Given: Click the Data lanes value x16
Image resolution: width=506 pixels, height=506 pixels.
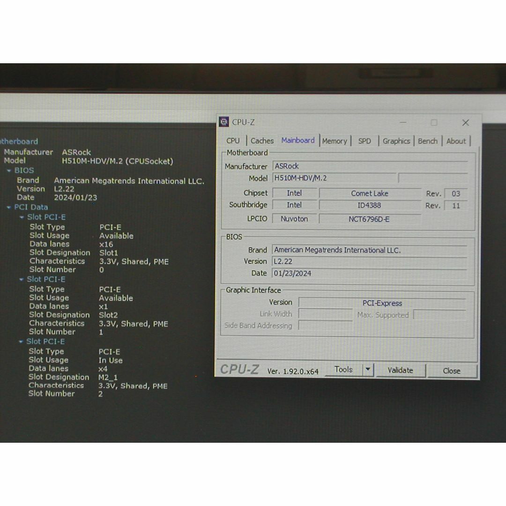Looking at the screenshot, I should point(106,244).
